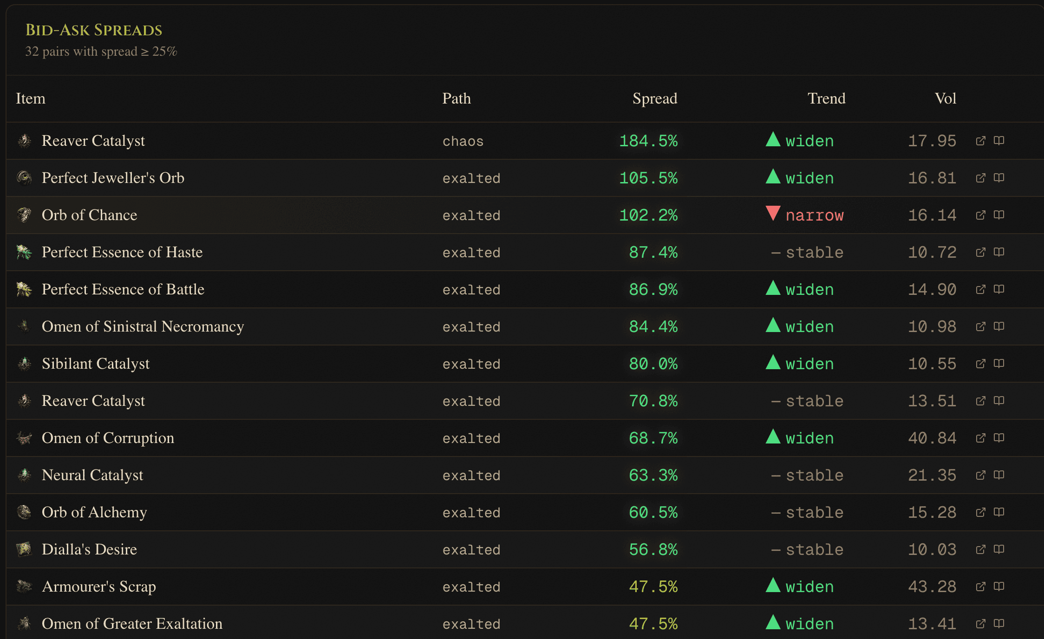Click the stable trend for Neural Catalyst

point(807,475)
